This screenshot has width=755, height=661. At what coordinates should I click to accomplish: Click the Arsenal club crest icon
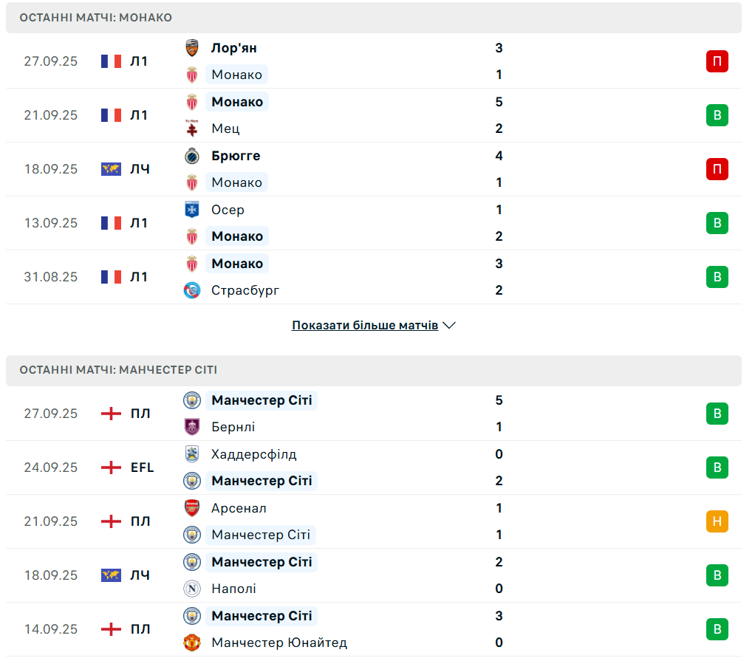coord(192,508)
